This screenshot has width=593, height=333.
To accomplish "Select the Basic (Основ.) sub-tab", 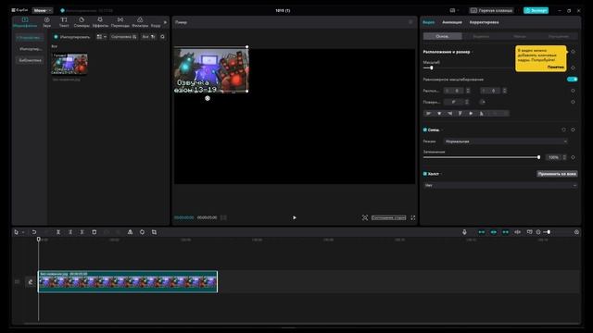I will click(443, 37).
